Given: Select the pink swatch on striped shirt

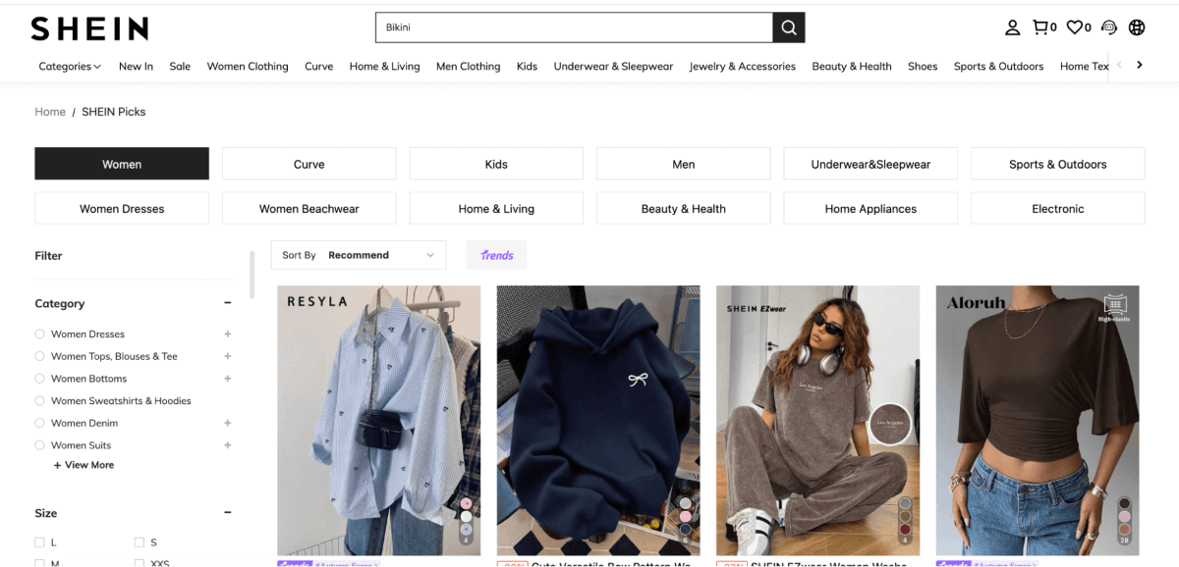Looking at the screenshot, I should pos(466,503).
